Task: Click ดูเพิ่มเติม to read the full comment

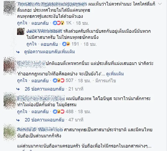Action: click(115, 74)
